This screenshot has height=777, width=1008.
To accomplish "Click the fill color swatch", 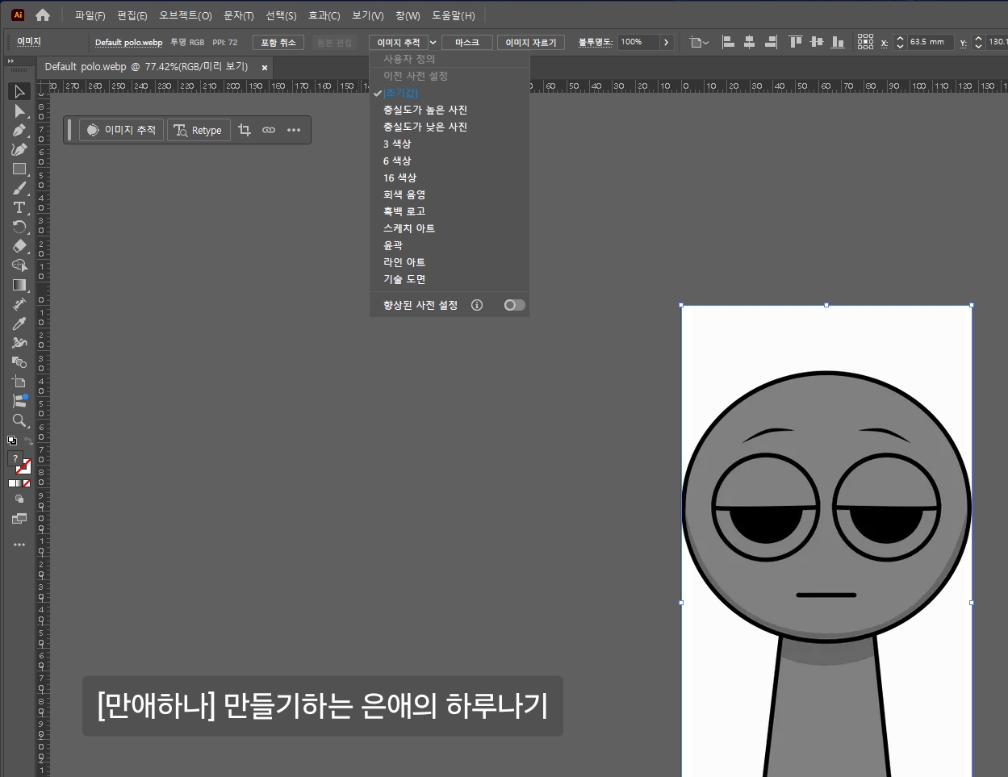I will (x=15, y=459).
